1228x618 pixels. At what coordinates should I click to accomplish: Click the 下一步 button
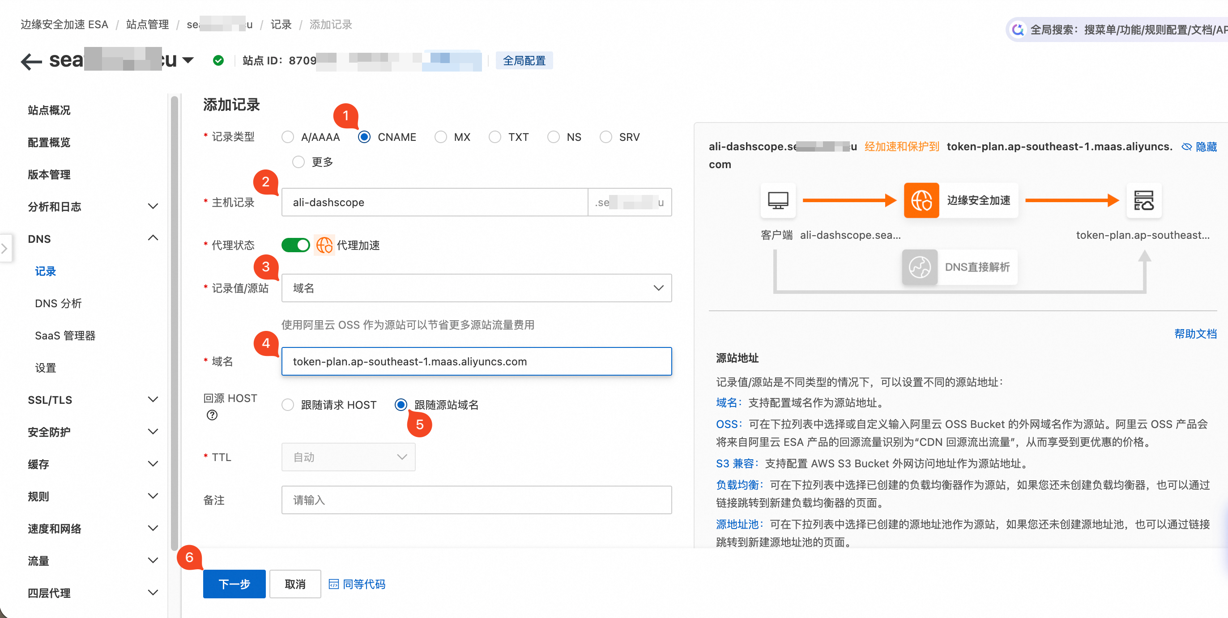pos(234,584)
